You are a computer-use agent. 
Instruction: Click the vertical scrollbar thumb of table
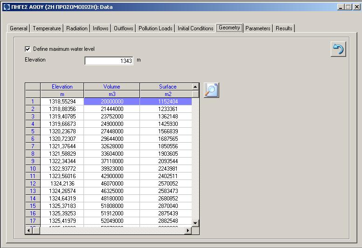[195, 94]
